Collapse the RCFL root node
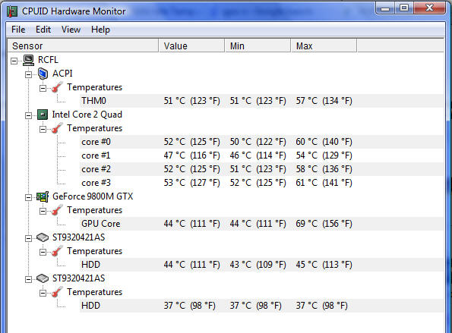 14,61
